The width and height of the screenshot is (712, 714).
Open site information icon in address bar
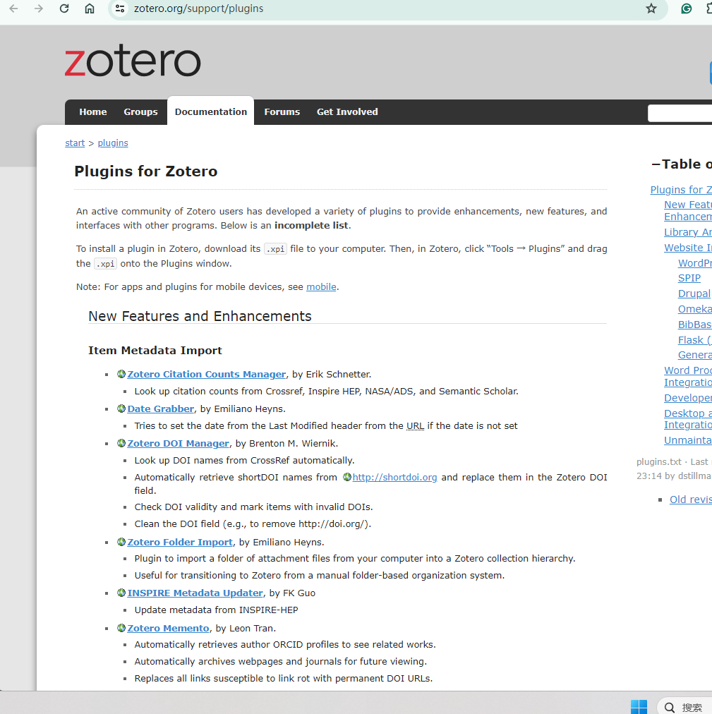(120, 8)
